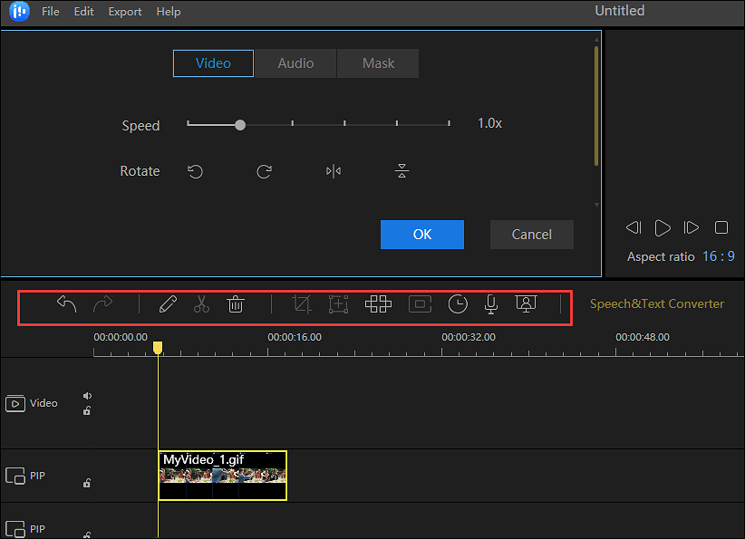This screenshot has width=745, height=539.
Task: Switch to the Video tab
Action: pos(213,63)
